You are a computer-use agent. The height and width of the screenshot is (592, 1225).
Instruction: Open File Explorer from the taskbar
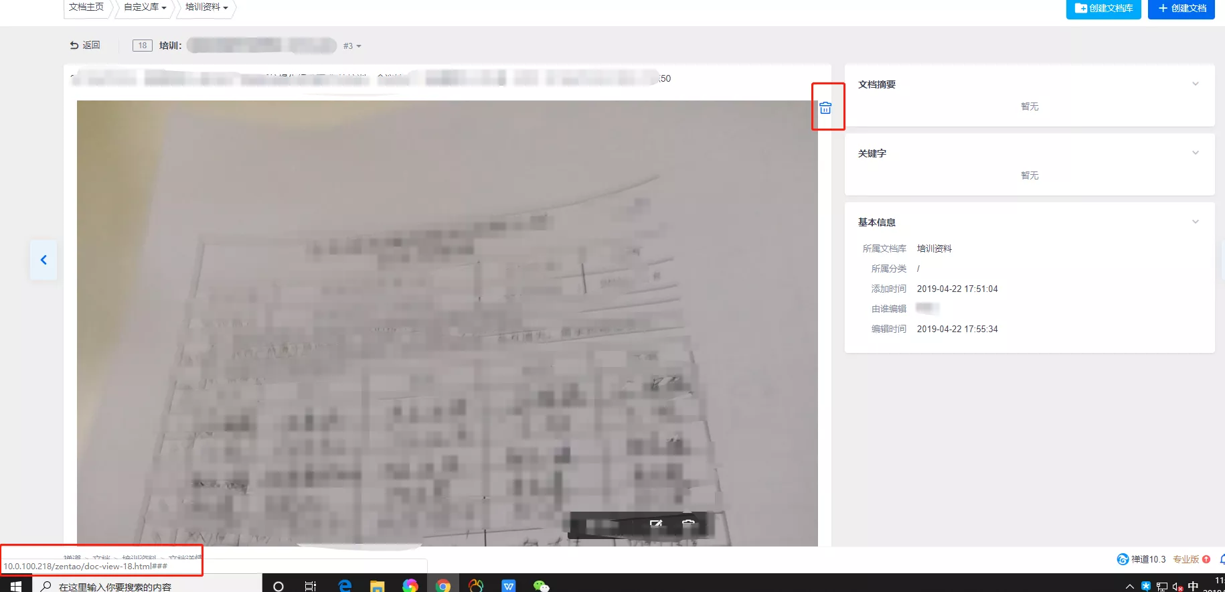click(378, 586)
